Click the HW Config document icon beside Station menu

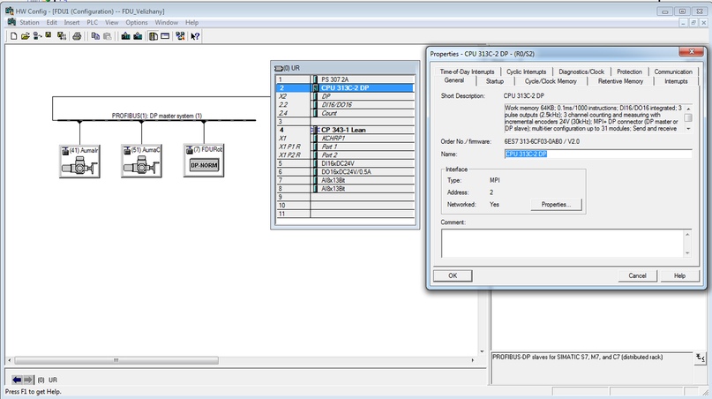(x=11, y=22)
